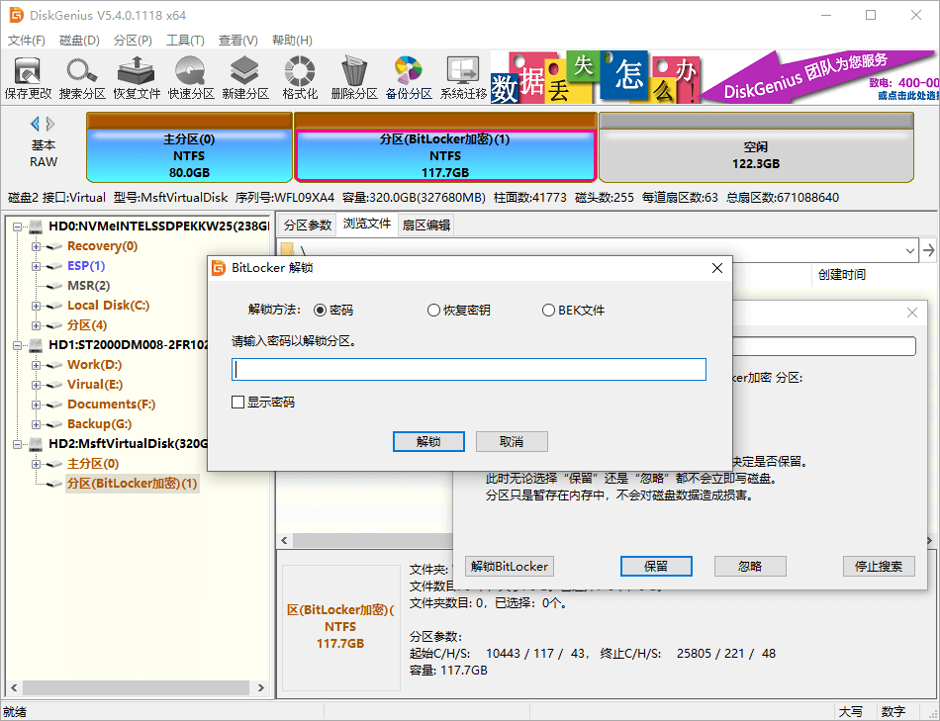Switch to the Sector Editor (扇区编辑) tab

pyautogui.click(x=425, y=225)
